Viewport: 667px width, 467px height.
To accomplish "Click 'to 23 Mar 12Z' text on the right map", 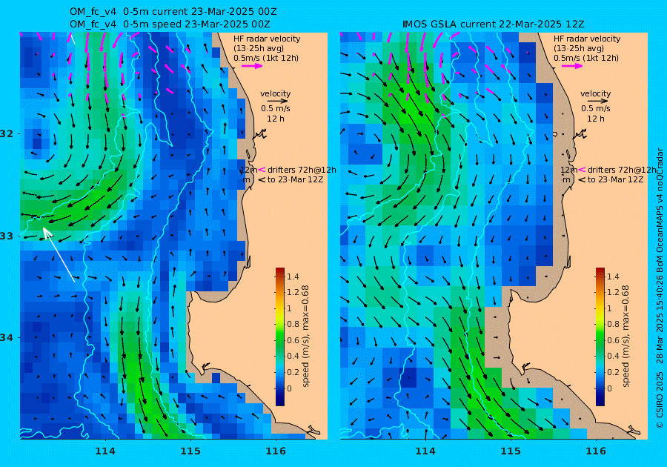I will click(615, 179).
